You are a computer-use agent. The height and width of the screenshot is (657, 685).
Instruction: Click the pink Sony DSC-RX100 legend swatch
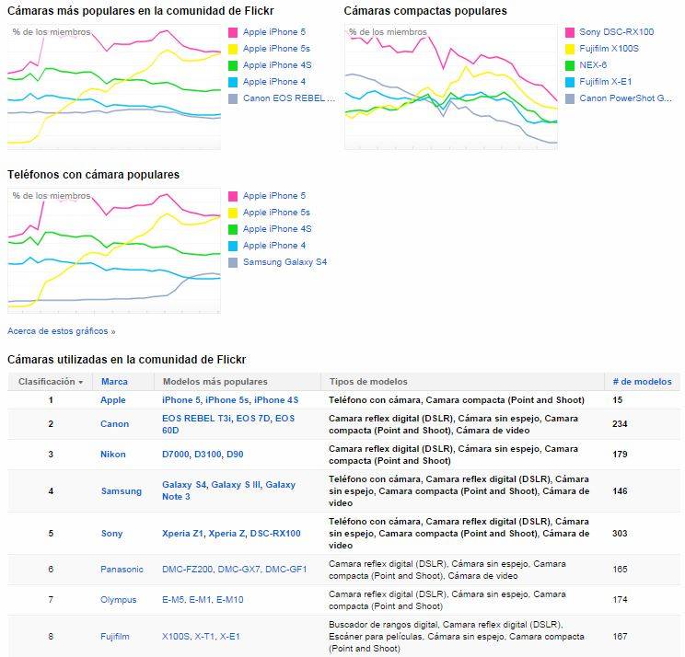pos(570,32)
